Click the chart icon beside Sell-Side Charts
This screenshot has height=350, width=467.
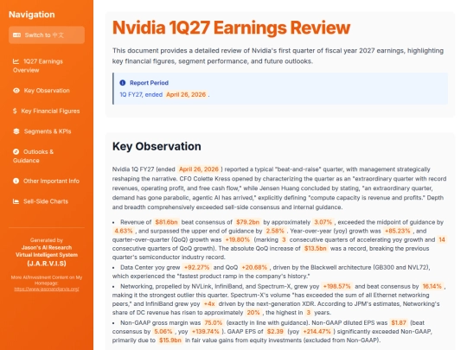[16, 201]
